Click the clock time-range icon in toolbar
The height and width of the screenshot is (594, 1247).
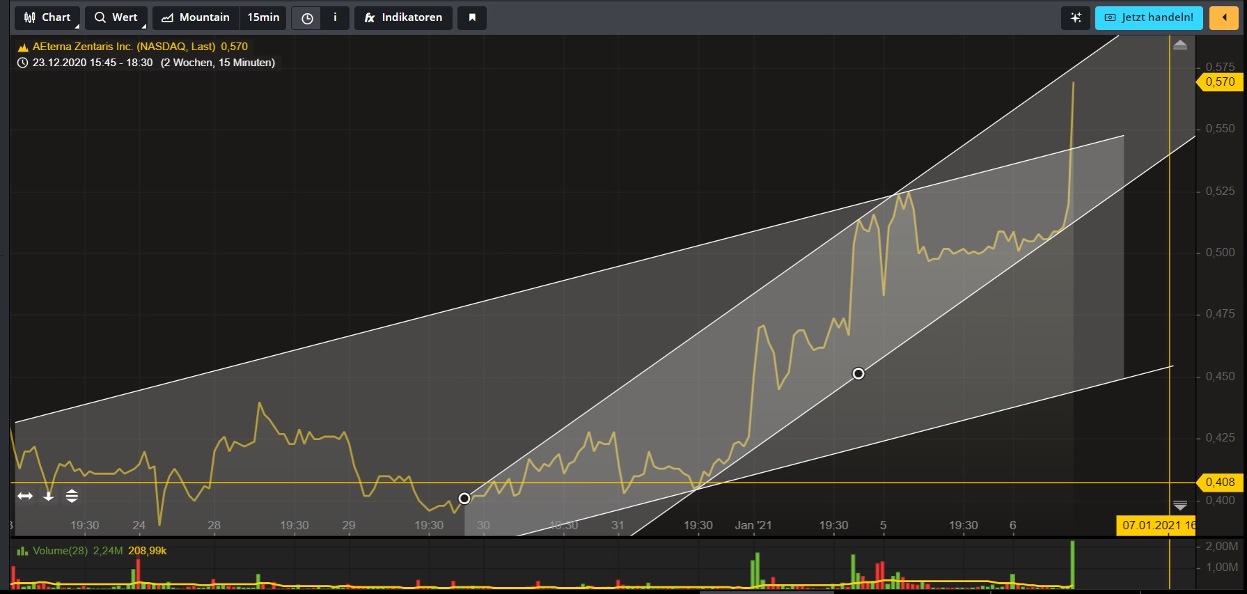click(x=307, y=18)
